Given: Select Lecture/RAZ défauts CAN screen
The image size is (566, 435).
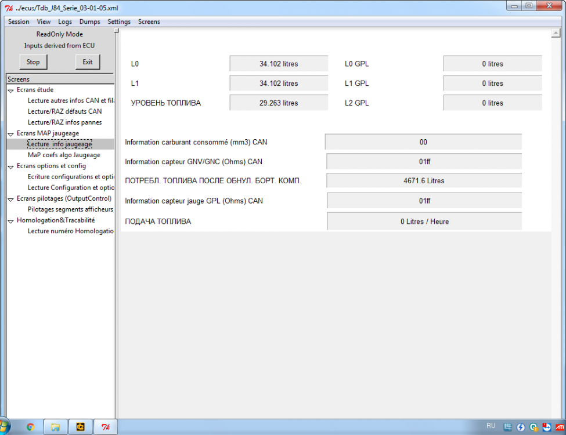Looking at the screenshot, I should point(64,111).
